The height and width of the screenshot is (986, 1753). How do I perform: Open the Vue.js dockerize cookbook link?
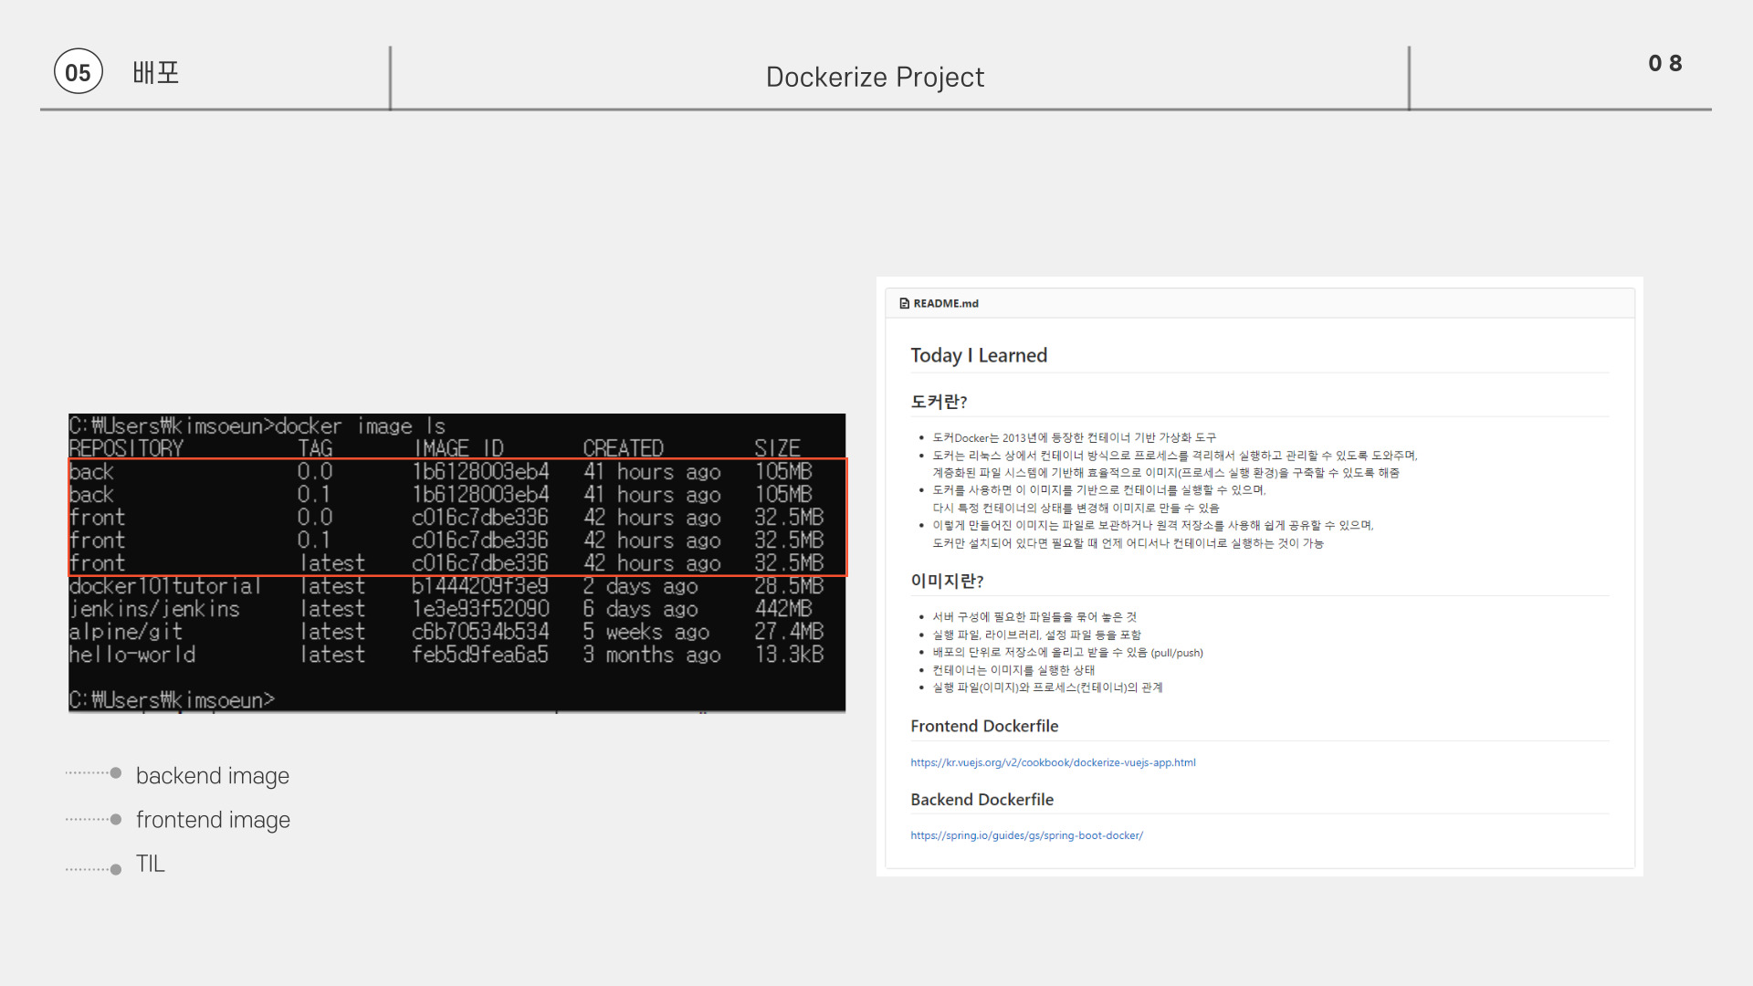click(x=1053, y=762)
